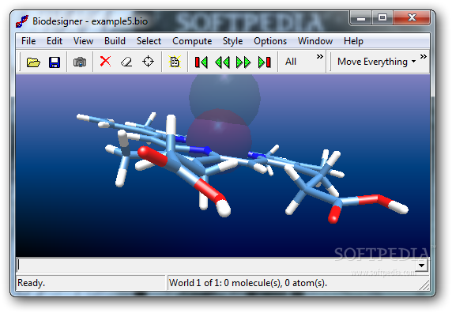Viewport: 452px width, 313px height.
Task: Open the Select menu
Action: 149,41
